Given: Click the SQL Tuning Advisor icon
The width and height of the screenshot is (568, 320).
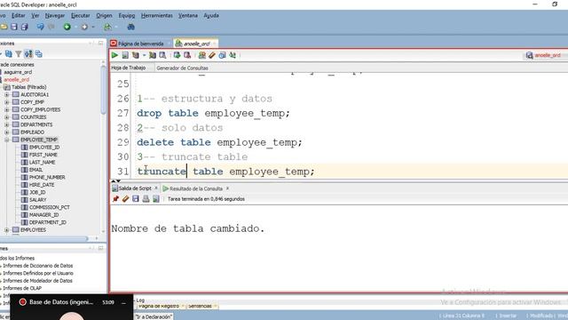Looking at the screenshot, I should pos(162,55).
